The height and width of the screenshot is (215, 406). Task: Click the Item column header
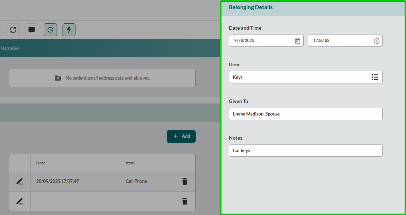[130, 163]
